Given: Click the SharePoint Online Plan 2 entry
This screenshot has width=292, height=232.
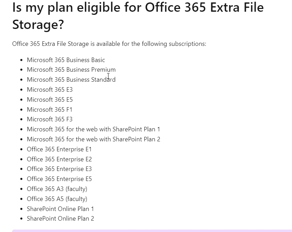Looking at the screenshot, I should (x=61, y=219).
